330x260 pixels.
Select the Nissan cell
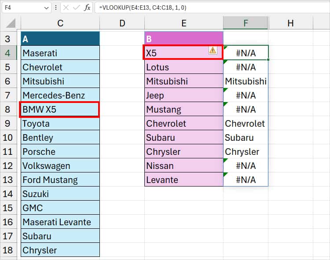[184, 165]
